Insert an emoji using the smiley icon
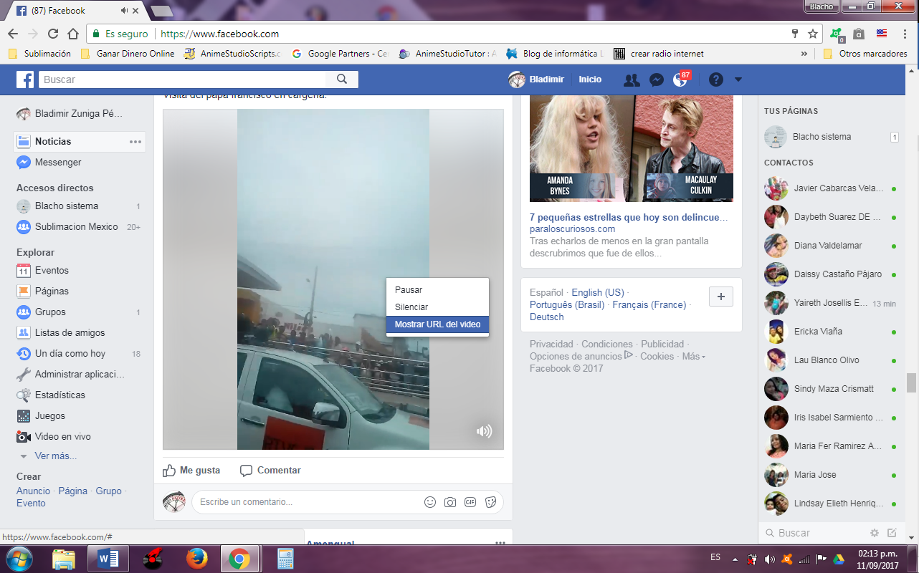This screenshot has width=919, height=573. [429, 502]
